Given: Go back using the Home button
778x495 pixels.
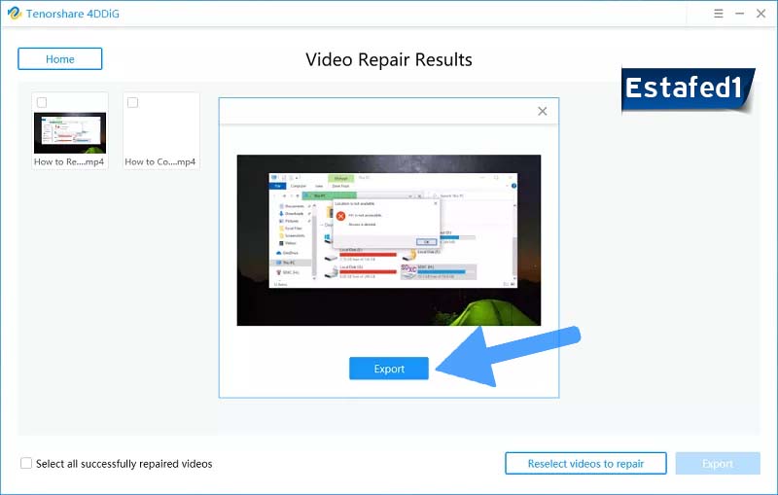Looking at the screenshot, I should tap(59, 58).
